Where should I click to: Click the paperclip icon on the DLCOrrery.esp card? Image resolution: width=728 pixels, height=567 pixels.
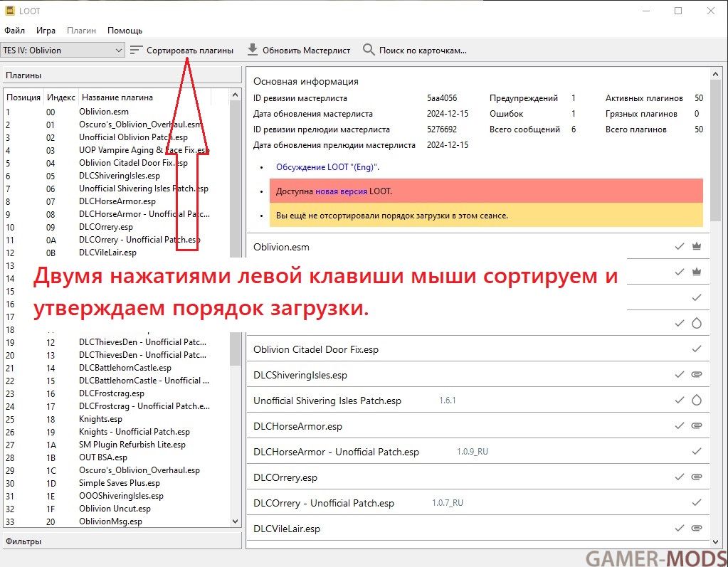697,477
